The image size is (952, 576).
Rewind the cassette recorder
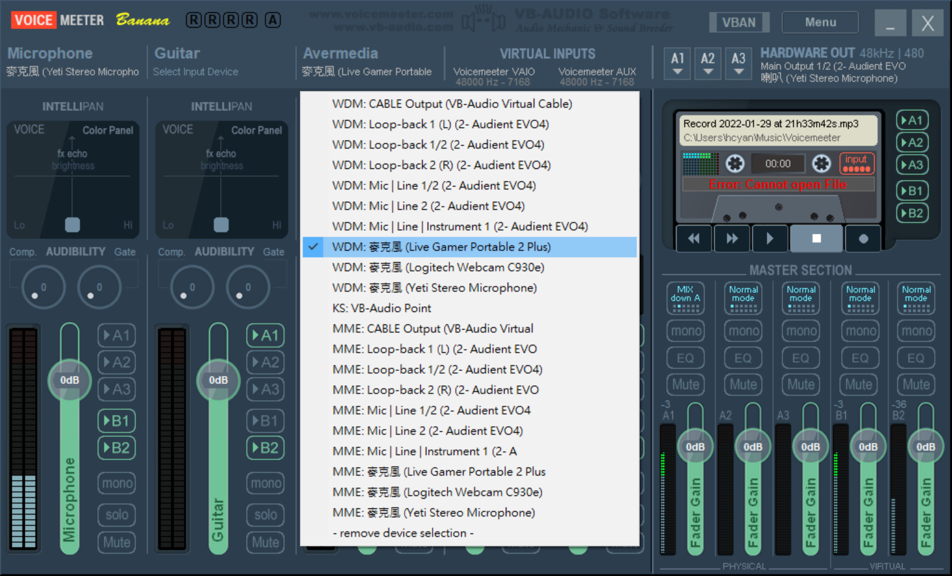(x=694, y=238)
